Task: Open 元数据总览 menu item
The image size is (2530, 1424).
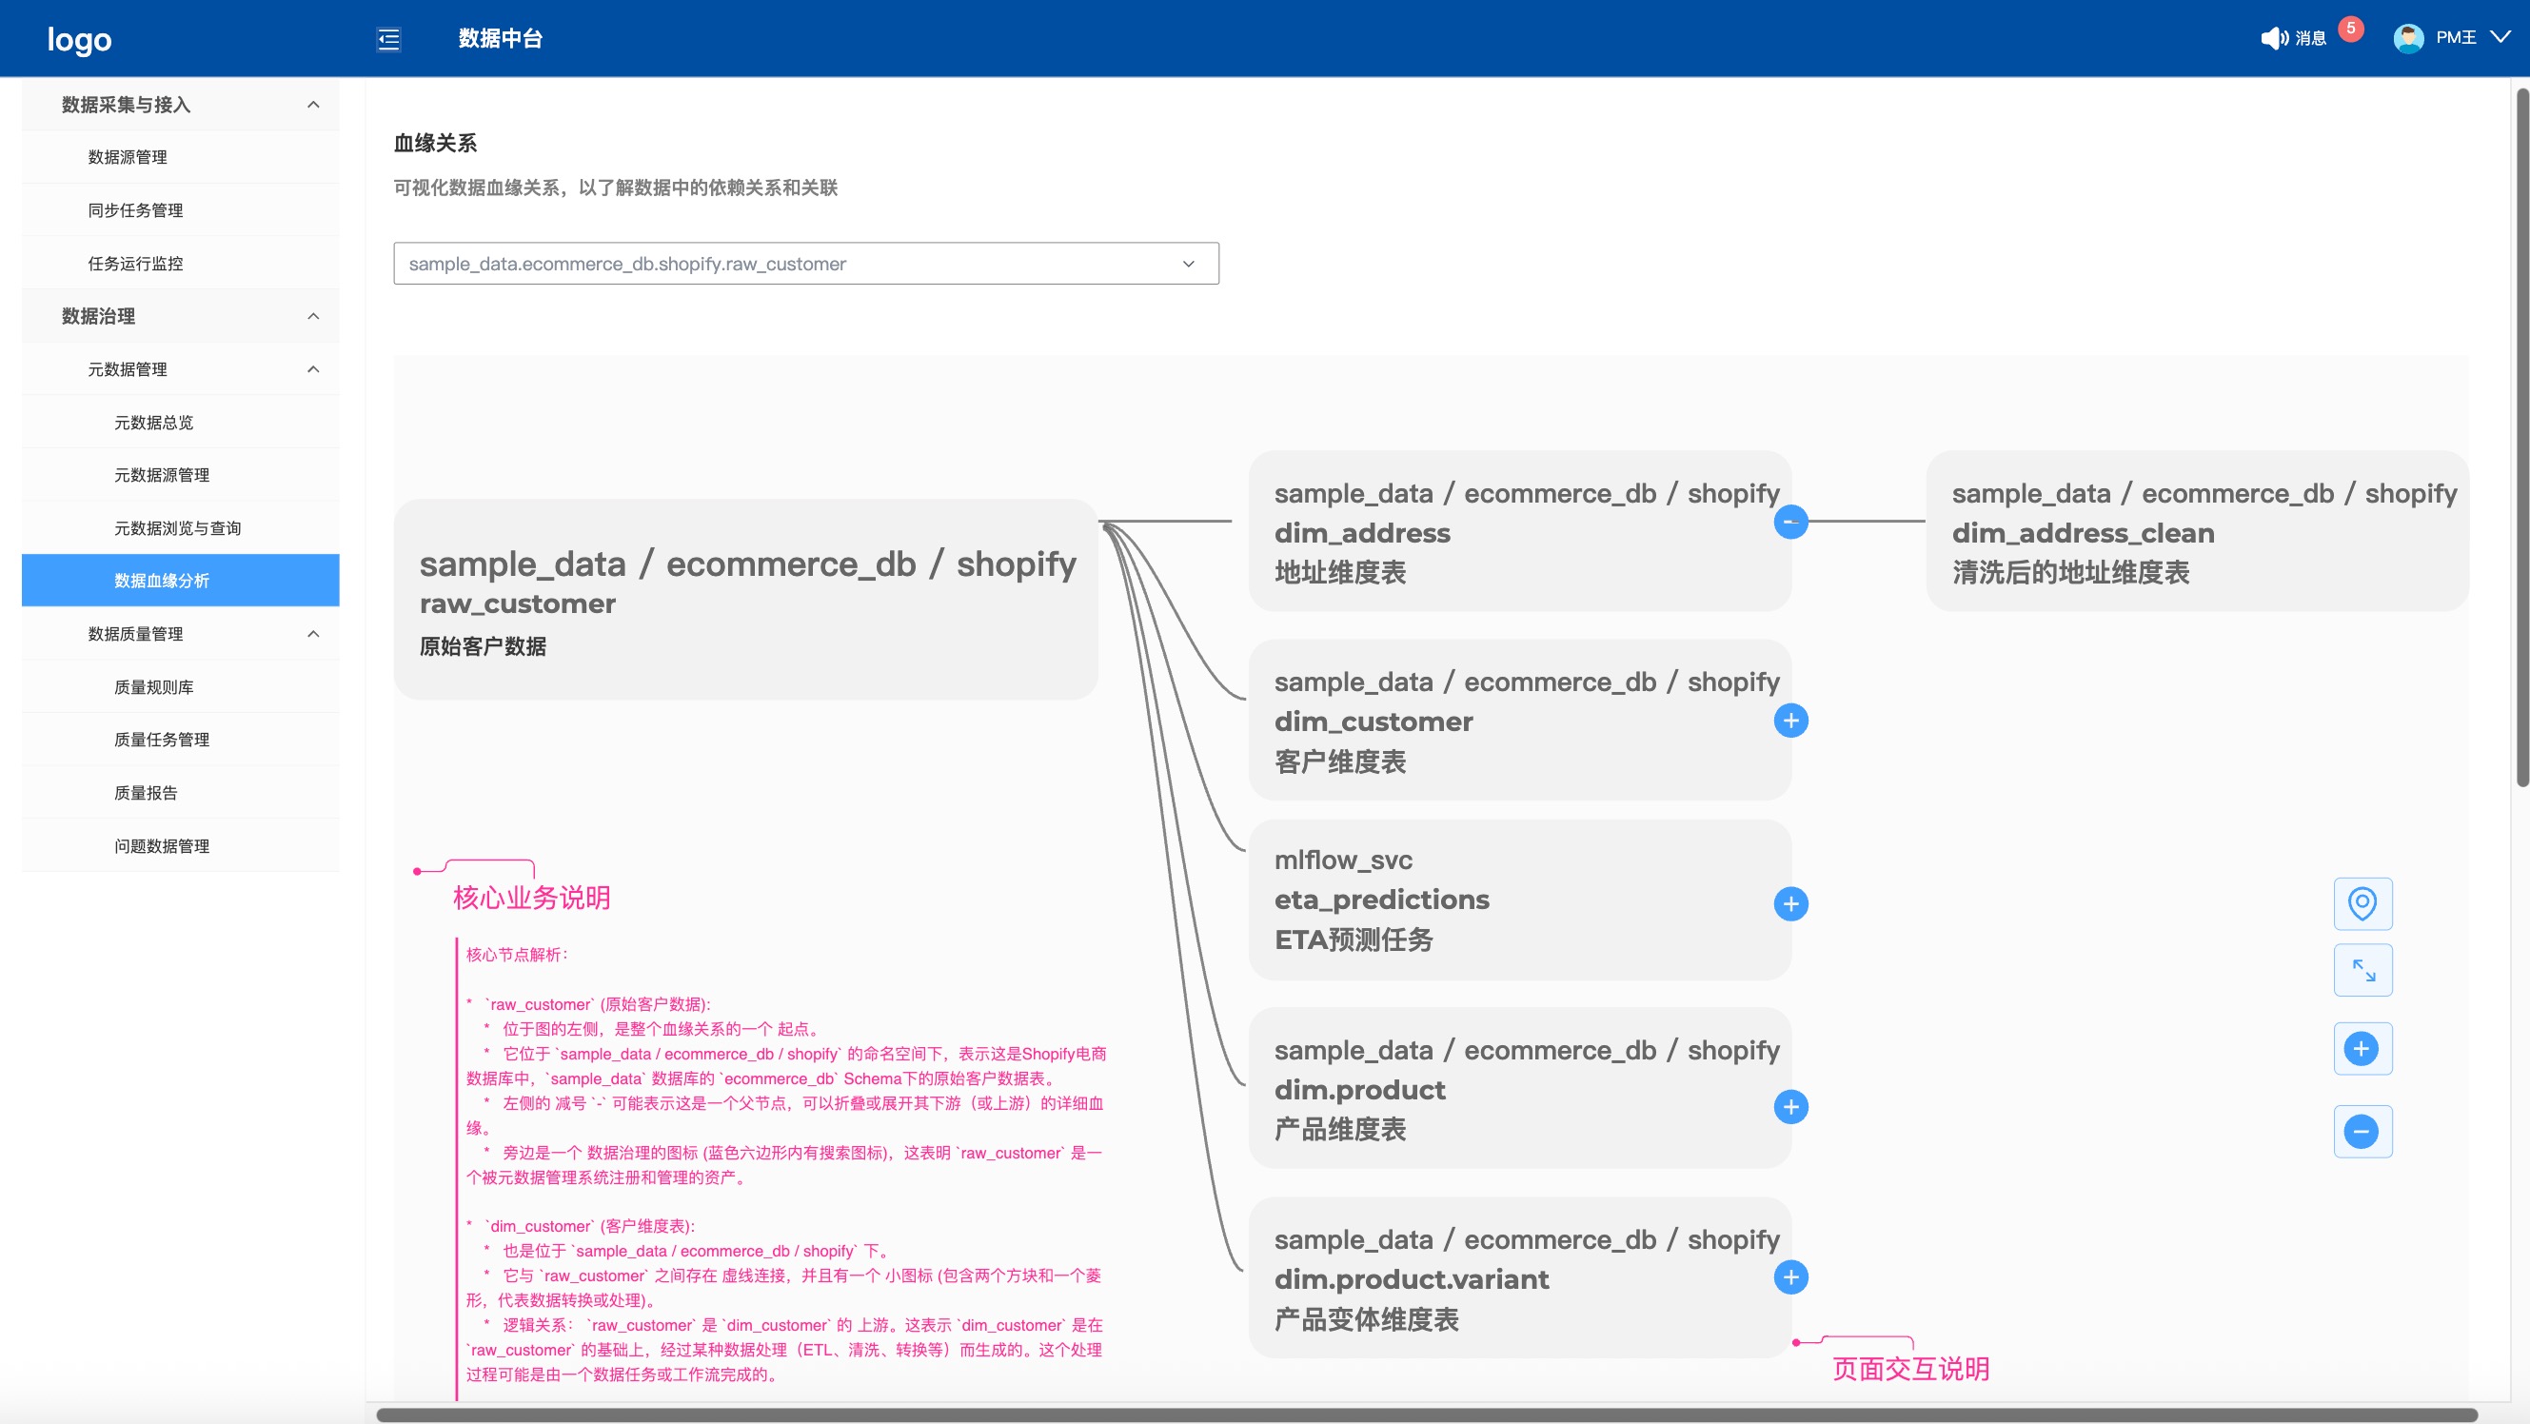Action: [x=181, y=423]
